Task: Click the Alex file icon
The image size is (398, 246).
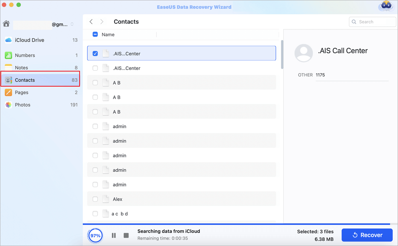Action: point(105,199)
